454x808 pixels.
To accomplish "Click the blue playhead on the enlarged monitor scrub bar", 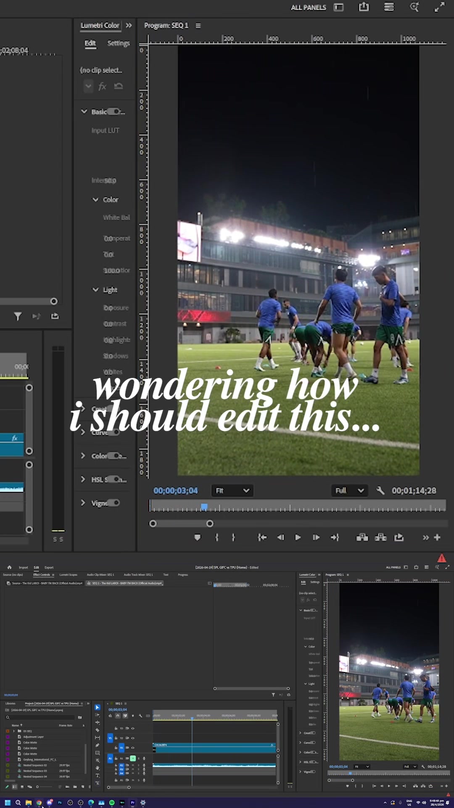I will click(x=204, y=507).
